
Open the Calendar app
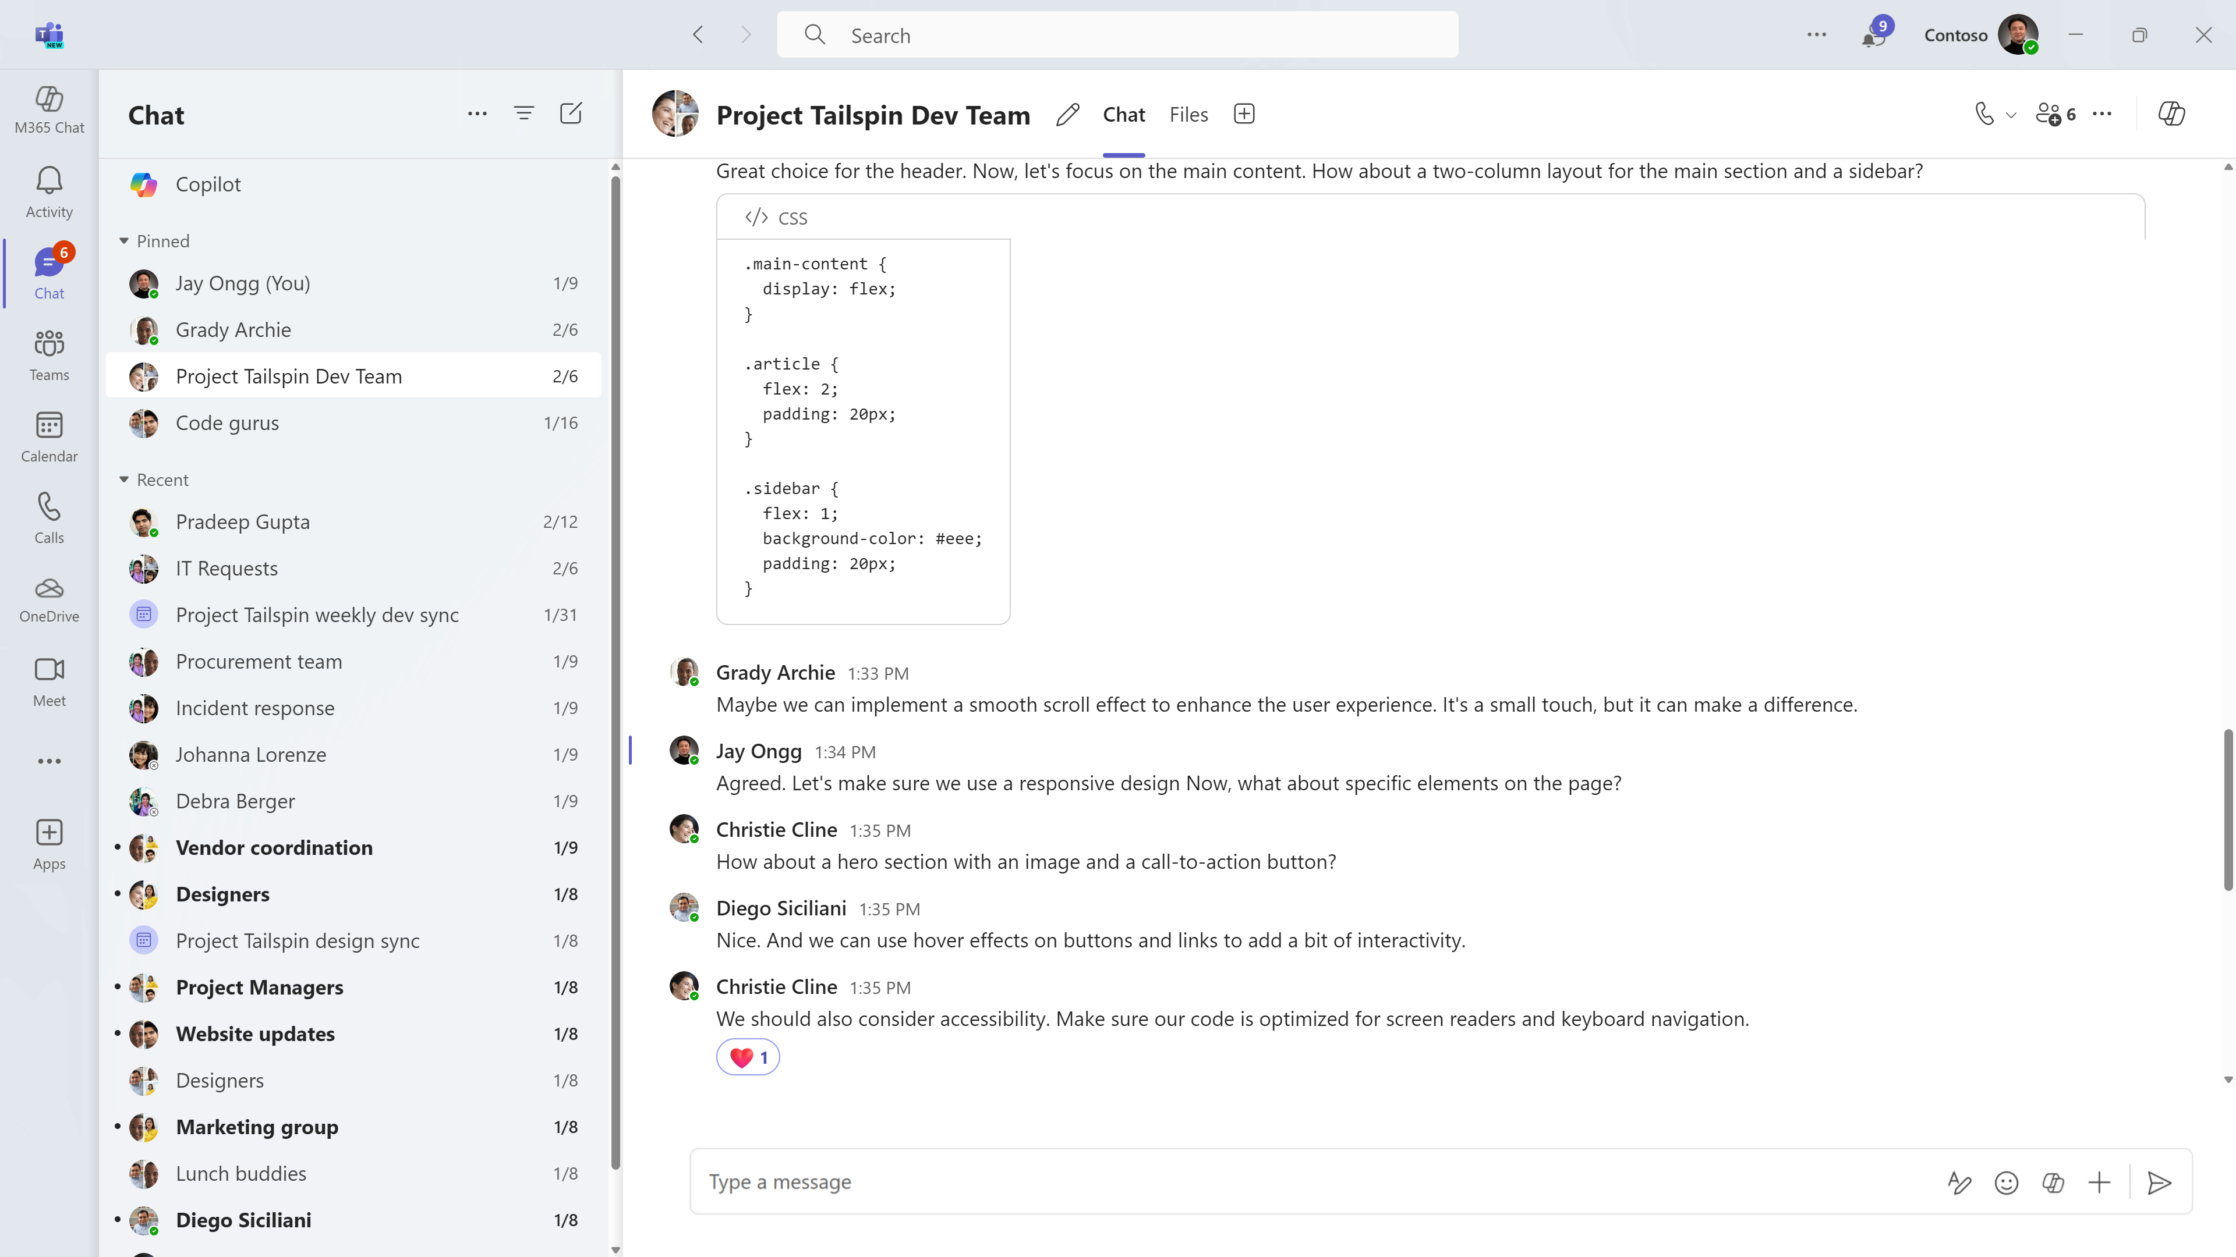[48, 437]
